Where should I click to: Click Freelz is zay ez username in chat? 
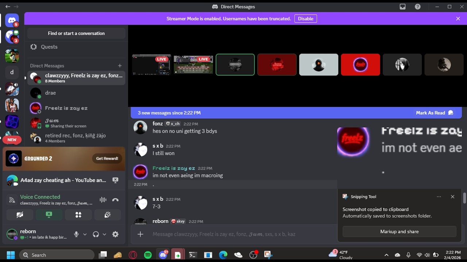coord(174,168)
